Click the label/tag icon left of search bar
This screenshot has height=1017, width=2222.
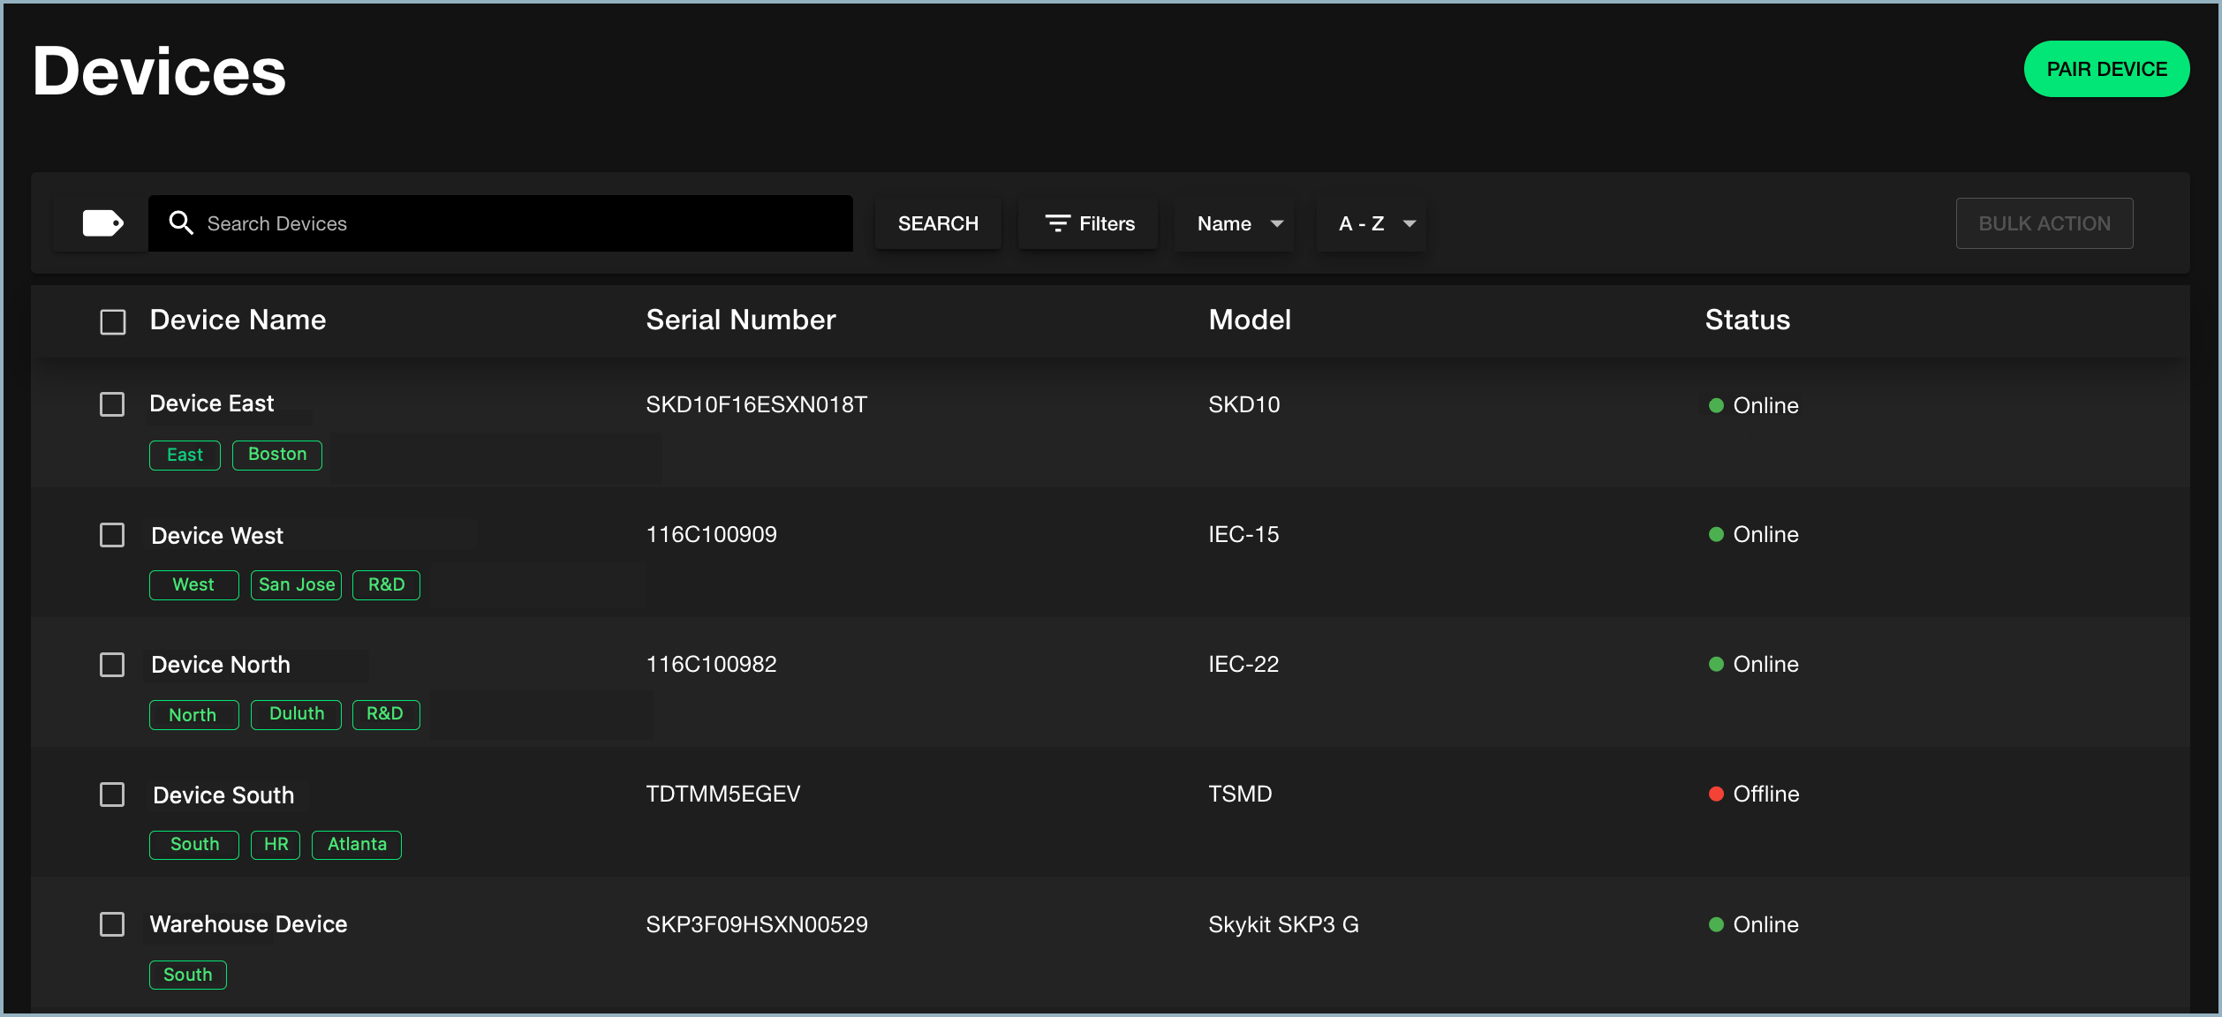pyautogui.click(x=105, y=222)
